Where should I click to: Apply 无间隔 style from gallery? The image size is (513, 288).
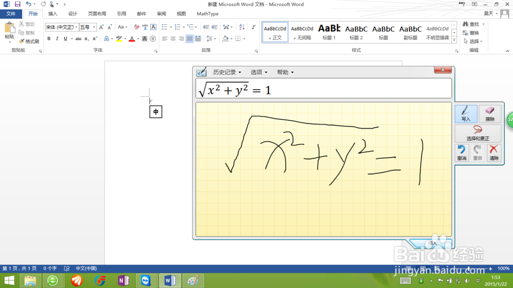click(302, 32)
